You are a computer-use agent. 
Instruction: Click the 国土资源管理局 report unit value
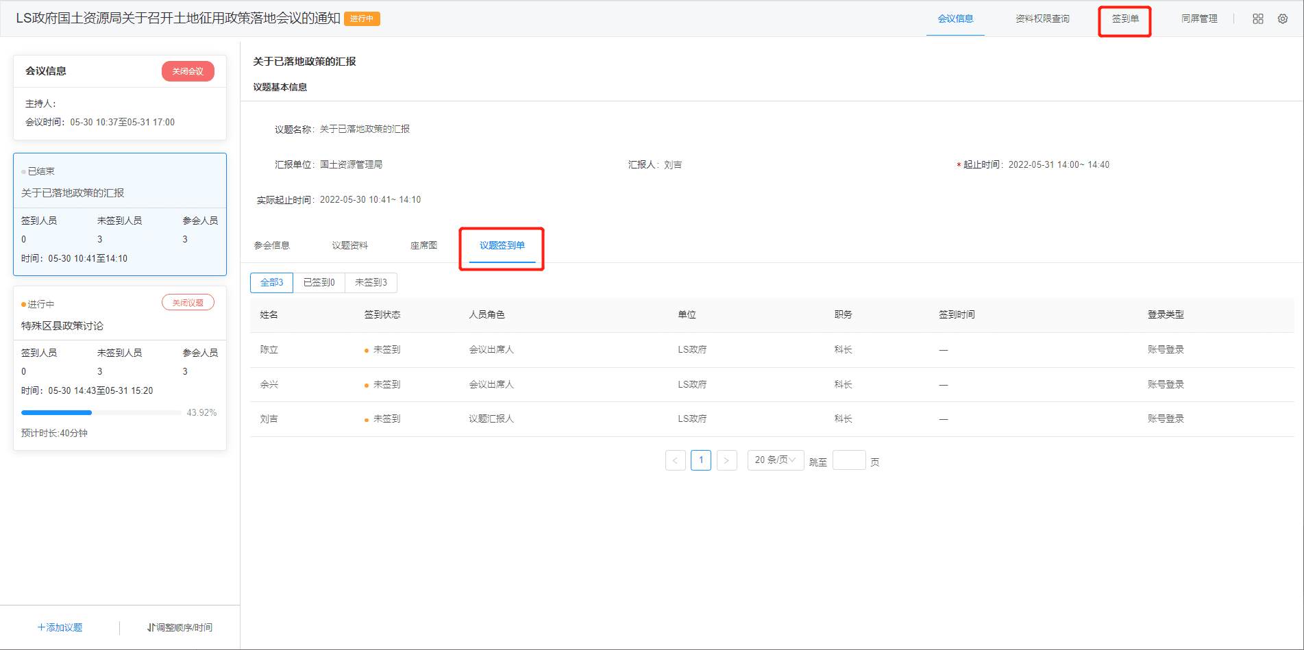(x=351, y=165)
